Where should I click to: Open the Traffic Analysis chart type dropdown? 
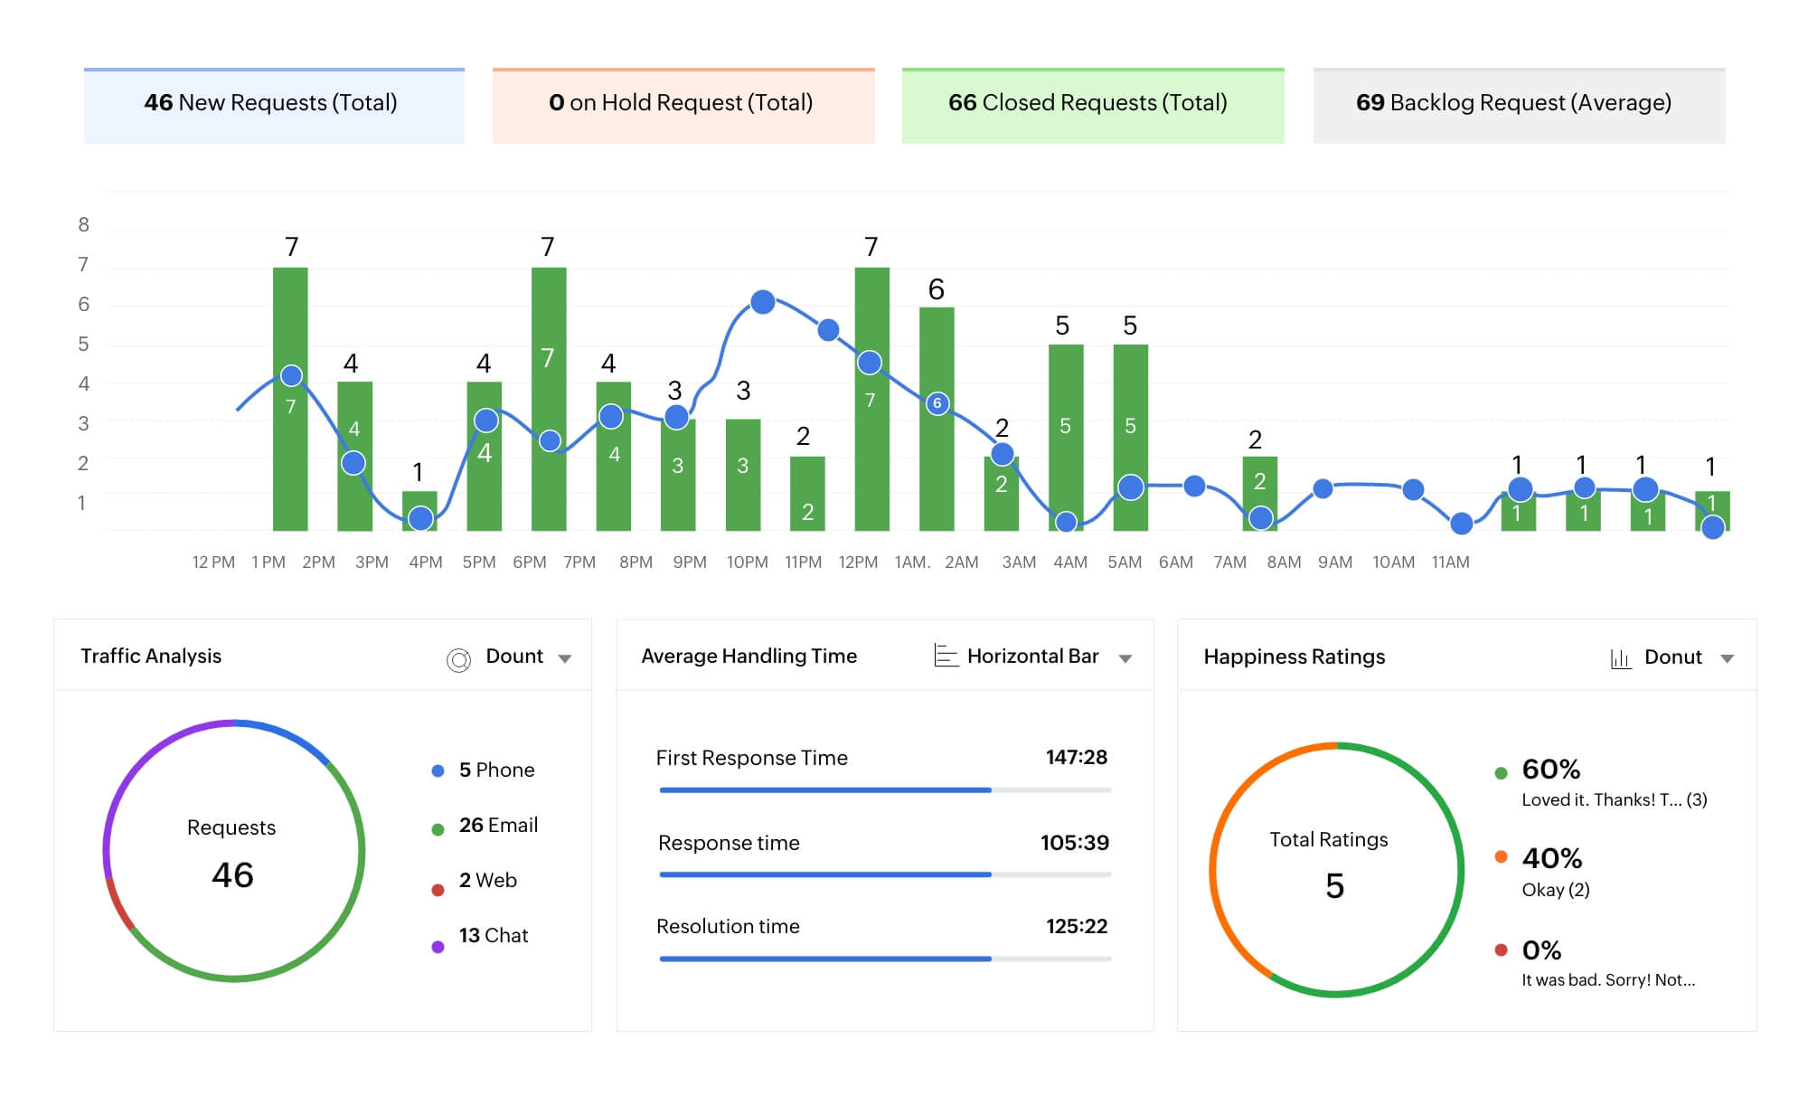coord(565,658)
